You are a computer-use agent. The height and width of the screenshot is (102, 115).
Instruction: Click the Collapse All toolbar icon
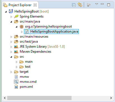(74, 5)
